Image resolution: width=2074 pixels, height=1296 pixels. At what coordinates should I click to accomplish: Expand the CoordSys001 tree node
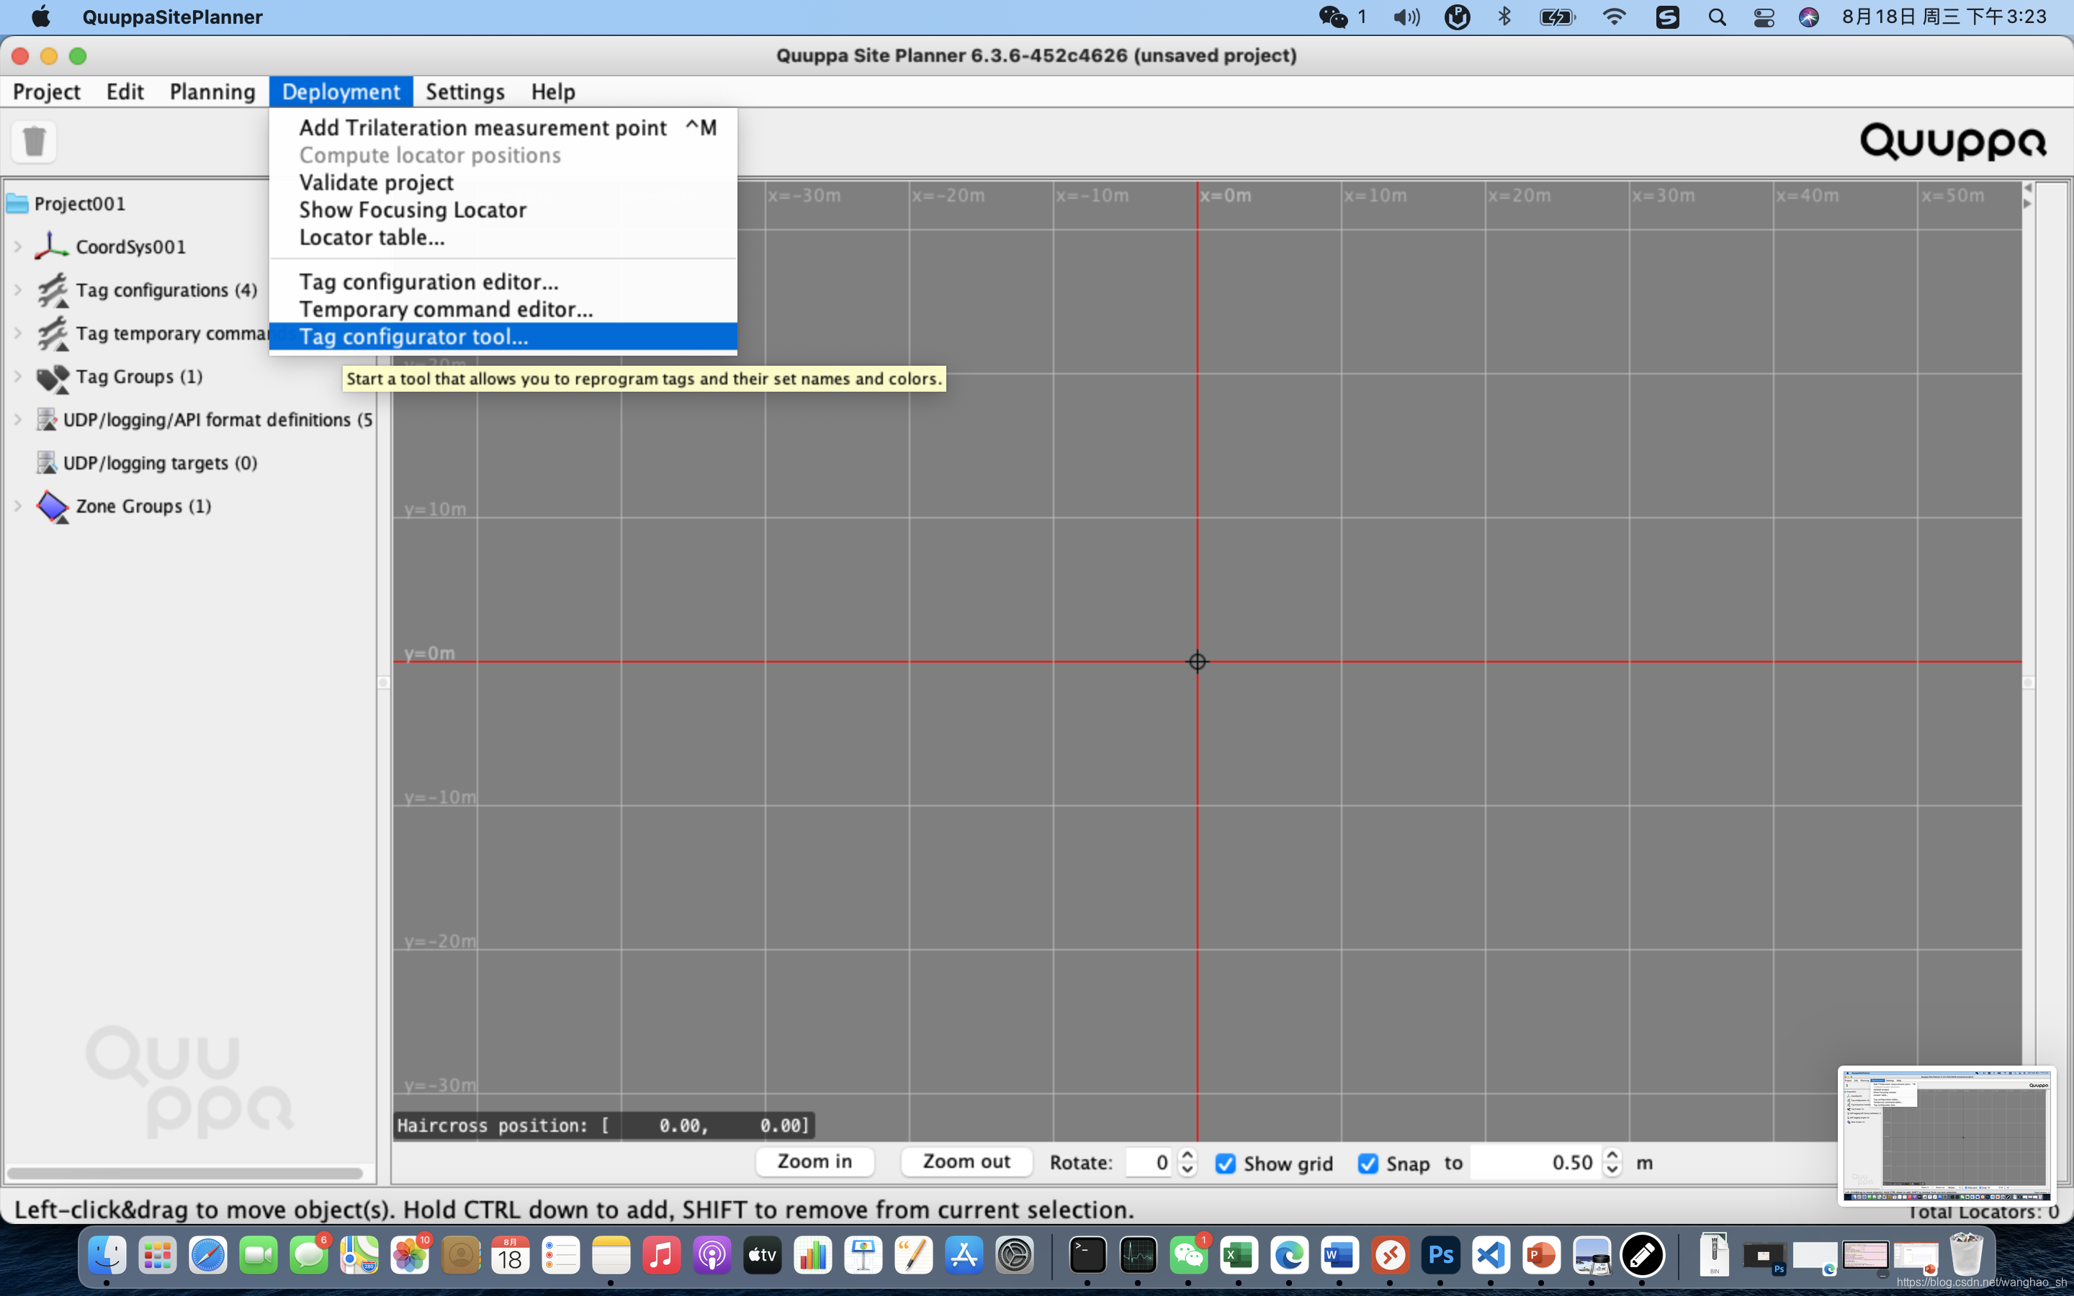(x=18, y=247)
